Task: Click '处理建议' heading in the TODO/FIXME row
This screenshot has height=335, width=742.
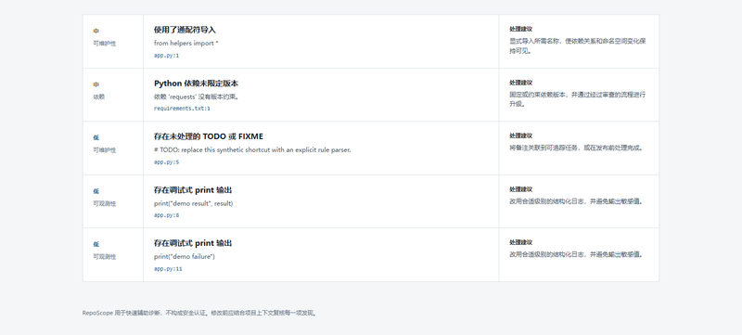Action: (521, 135)
